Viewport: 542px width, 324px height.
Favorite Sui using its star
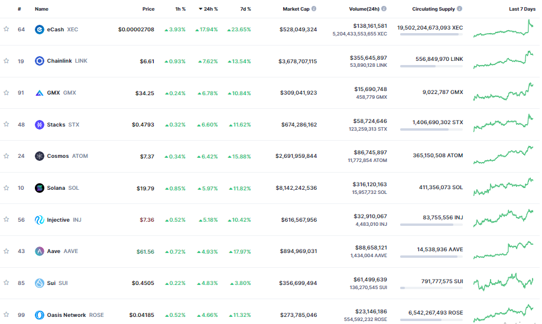coord(7,283)
